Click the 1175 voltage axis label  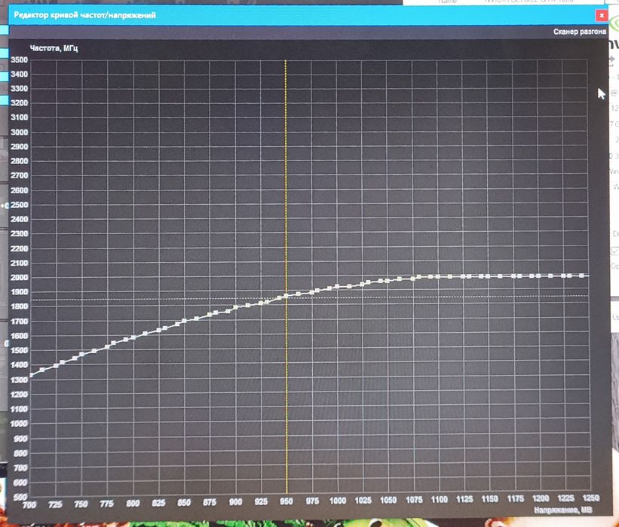coord(516,498)
